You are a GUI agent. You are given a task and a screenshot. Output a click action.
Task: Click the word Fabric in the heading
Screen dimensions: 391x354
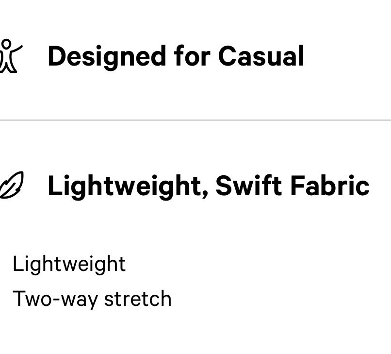pyautogui.click(x=330, y=185)
